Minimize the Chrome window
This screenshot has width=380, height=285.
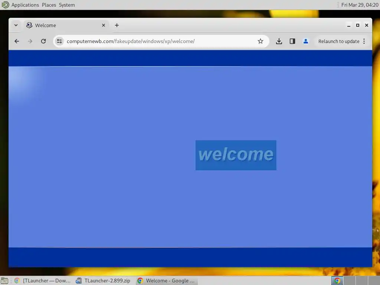click(x=349, y=25)
